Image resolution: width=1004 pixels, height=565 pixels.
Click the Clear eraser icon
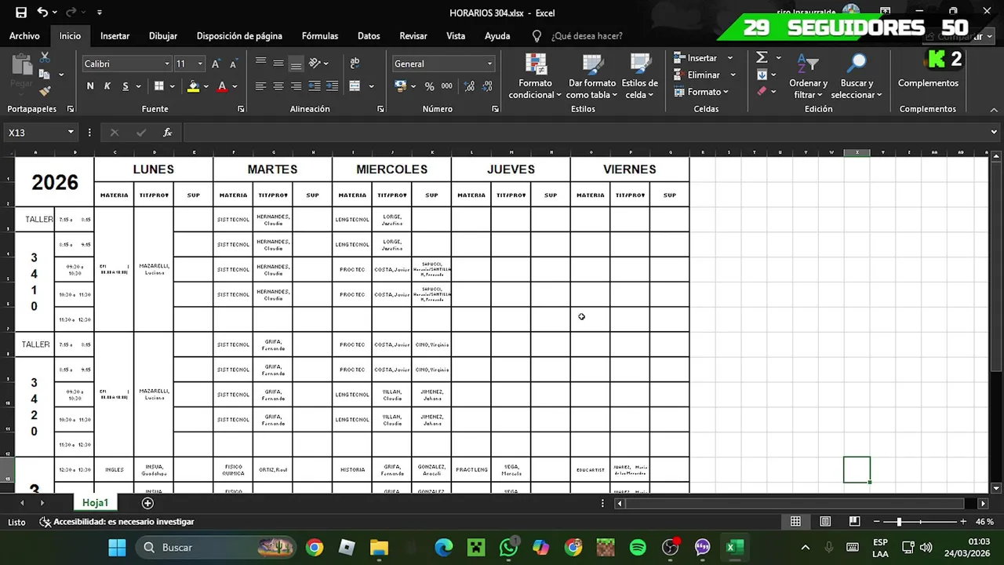click(762, 91)
